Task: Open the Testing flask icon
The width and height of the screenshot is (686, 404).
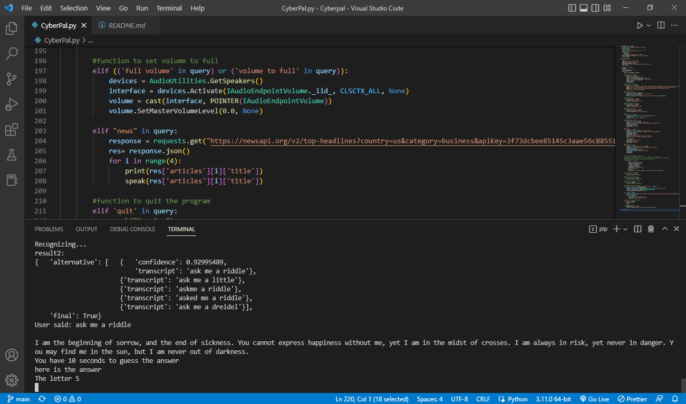Action: (x=11, y=155)
